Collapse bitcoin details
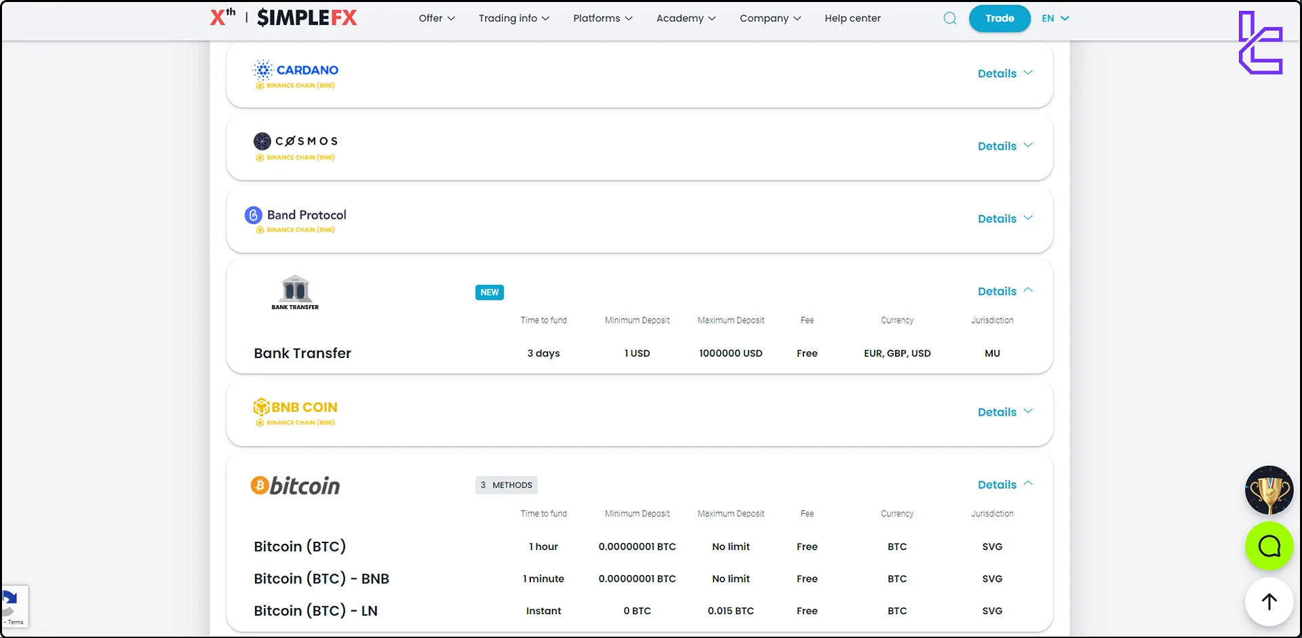 click(x=1005, y=484)
